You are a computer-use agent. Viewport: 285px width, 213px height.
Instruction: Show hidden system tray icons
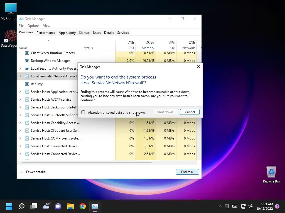(x=220, y=206)
